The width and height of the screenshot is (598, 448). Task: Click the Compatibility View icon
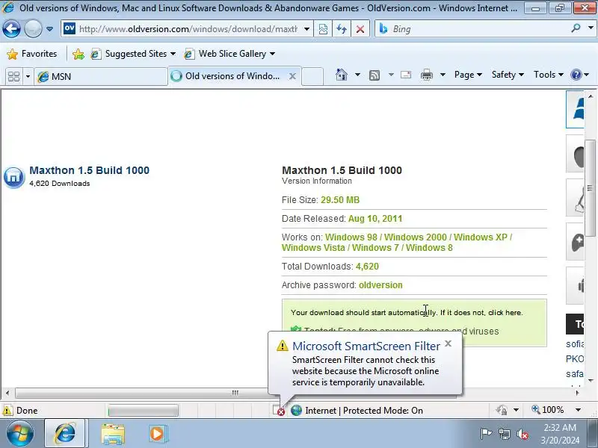(x=323, y=29)
